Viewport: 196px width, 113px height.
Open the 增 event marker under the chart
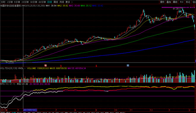click(45, 66)
